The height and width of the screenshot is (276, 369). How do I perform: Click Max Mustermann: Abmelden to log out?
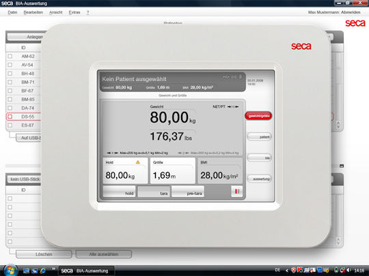(334, 12)
